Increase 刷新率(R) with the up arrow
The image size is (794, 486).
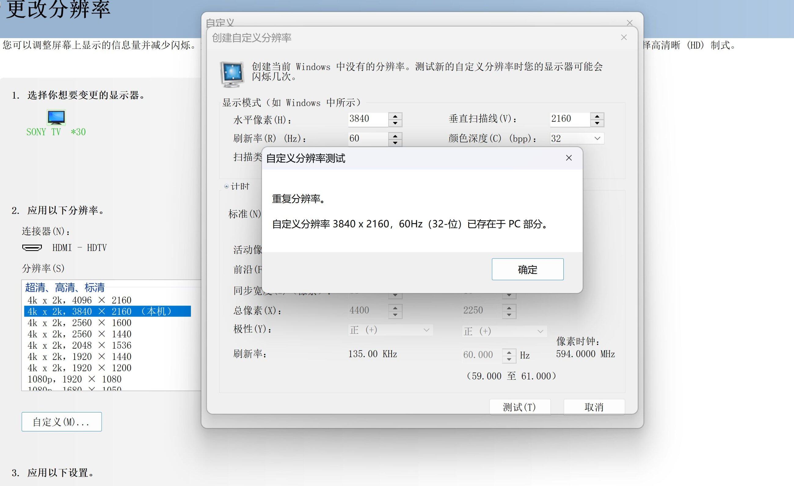(395, 136)
